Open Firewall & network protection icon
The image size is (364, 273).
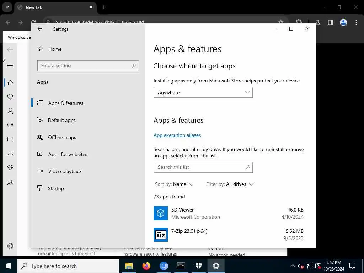(10, 125)
